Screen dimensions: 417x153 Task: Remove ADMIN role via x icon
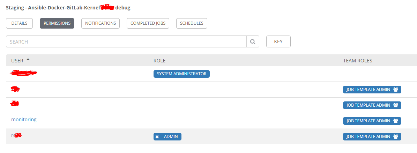point(157,137)
